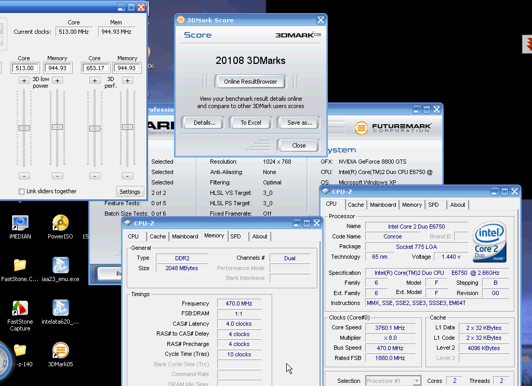This screenshot has width=532, height=386.
Task: Switch to the SPD tab in memory CPU-Z
Action: point(235,236)
